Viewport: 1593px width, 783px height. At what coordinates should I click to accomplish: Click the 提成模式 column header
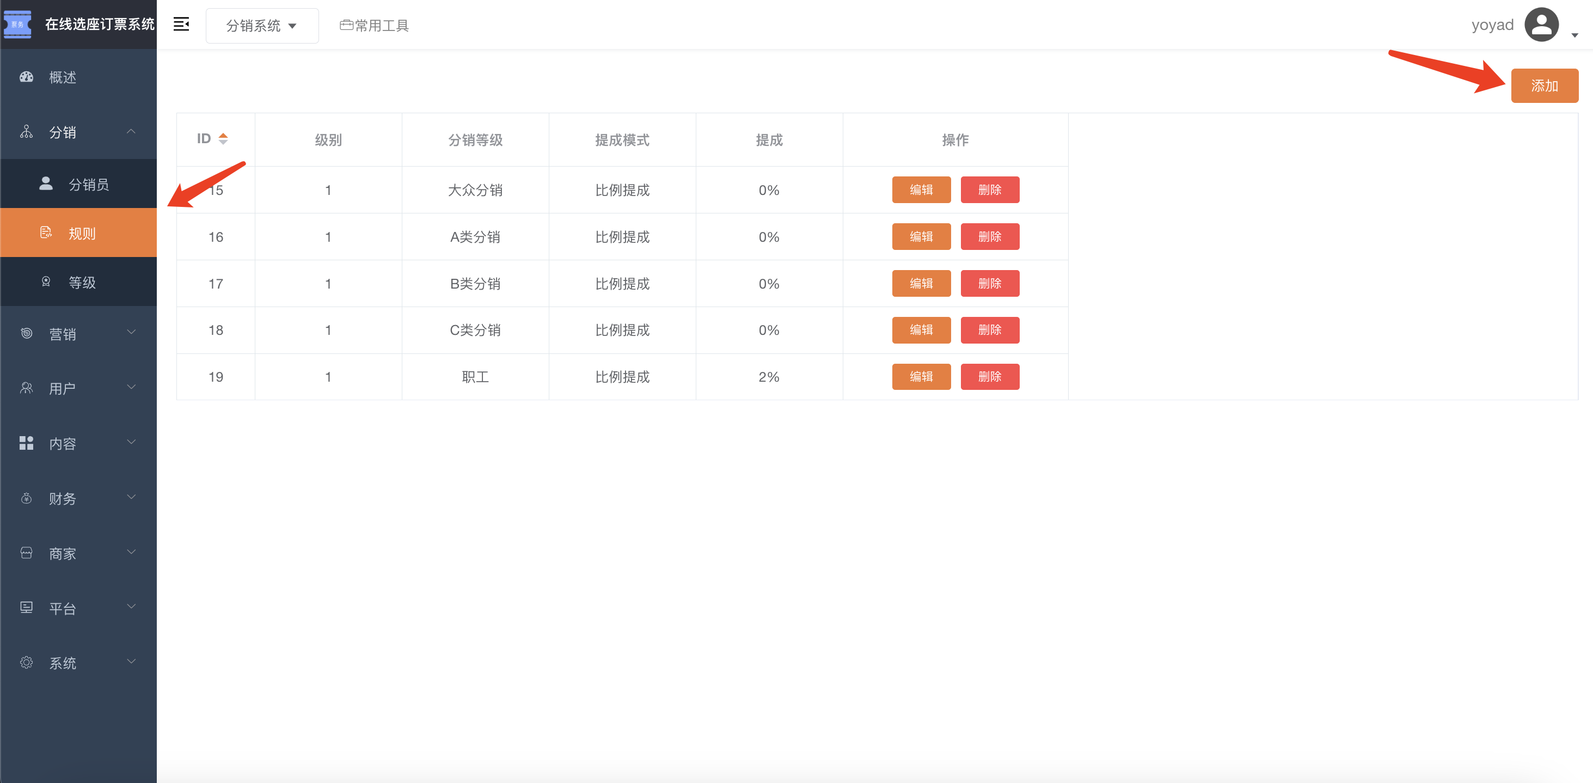[622, 140]
